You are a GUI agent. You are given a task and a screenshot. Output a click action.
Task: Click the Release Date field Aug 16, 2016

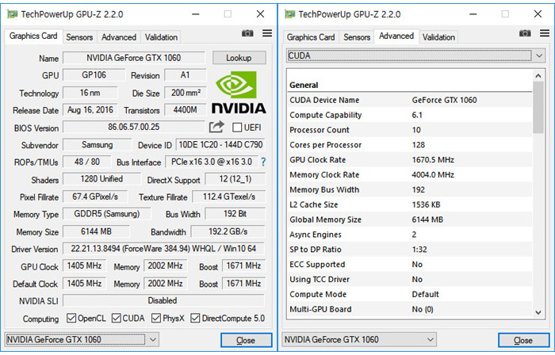(x=90, y=110)
